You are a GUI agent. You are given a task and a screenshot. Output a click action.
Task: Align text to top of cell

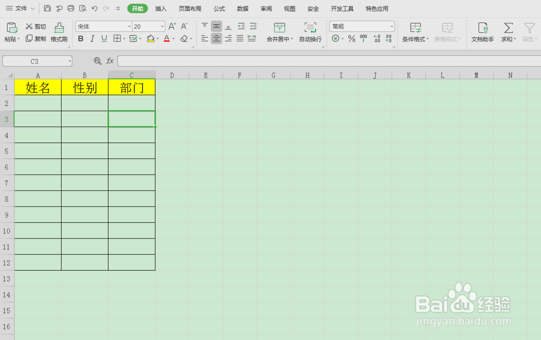pyautogui.click(x=204, y=26)
